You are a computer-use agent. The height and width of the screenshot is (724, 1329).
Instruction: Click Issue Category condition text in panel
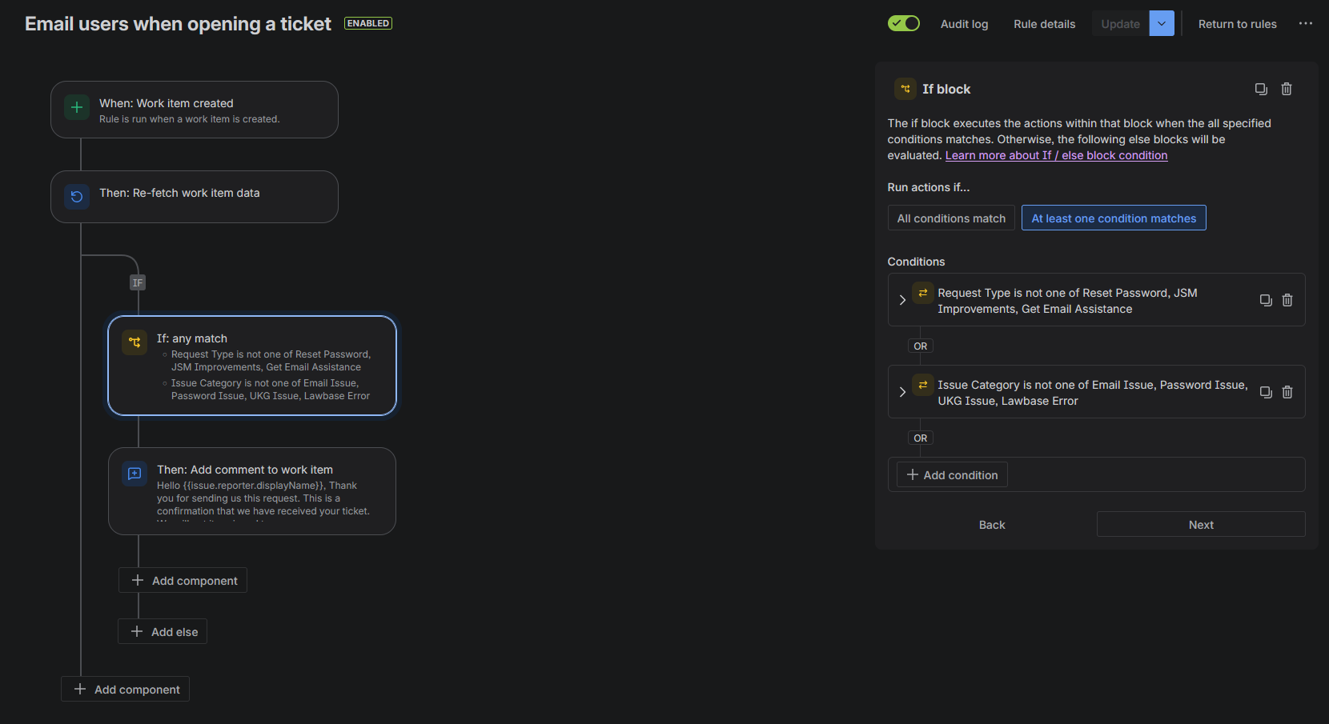1092,393
